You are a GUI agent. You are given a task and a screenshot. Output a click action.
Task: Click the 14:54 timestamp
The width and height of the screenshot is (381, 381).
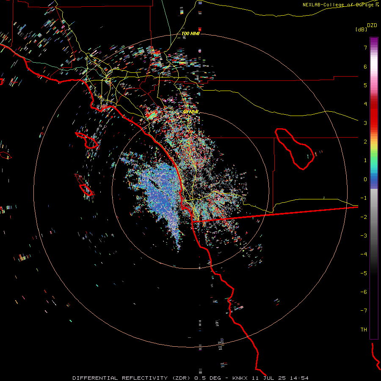(x=299, y=378)
